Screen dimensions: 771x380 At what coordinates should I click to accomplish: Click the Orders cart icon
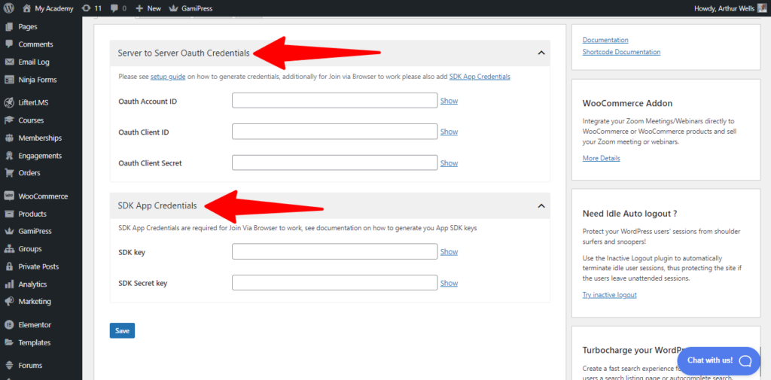click(x=9, y=173)
